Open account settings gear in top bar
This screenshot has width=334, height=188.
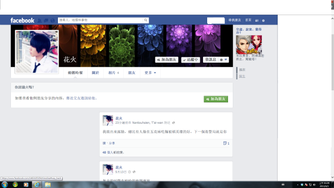click(263, 20)
